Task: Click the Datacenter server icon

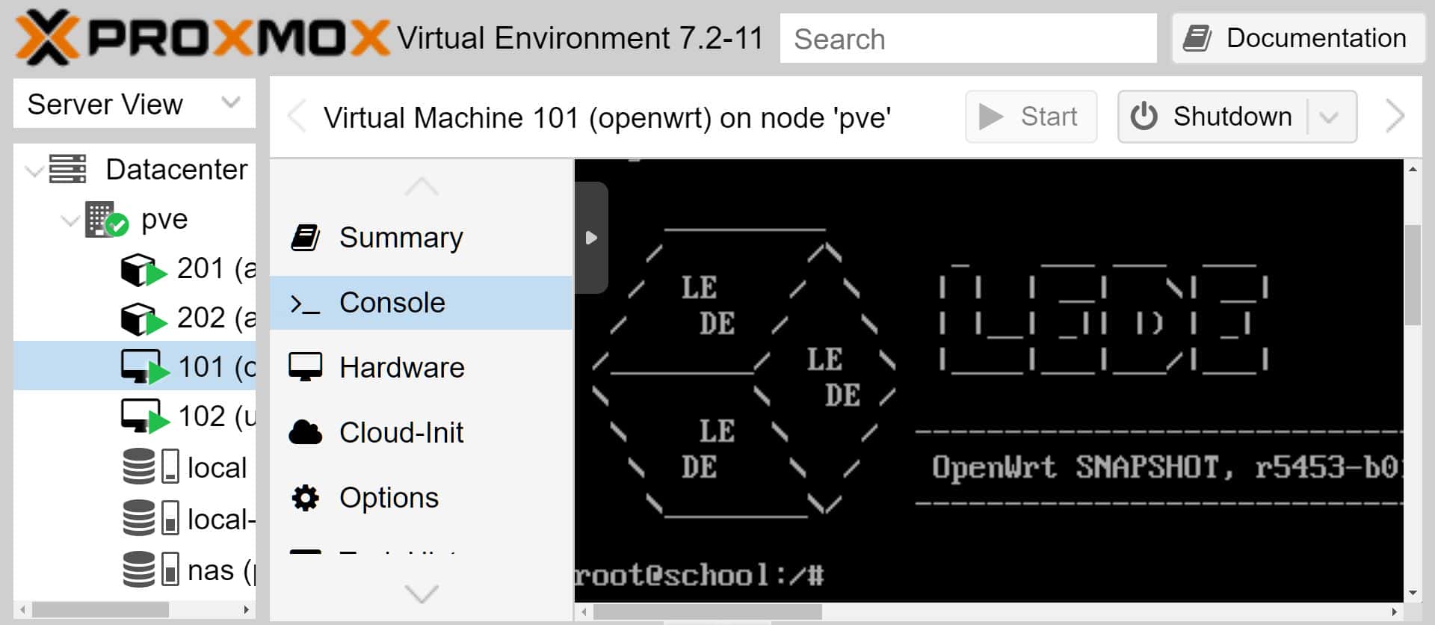Action: point(67,169)
